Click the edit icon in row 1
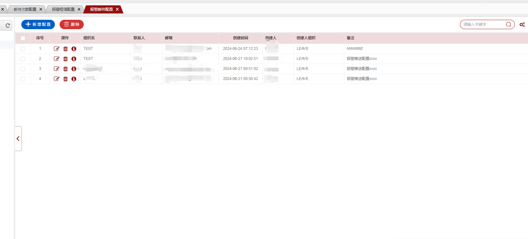 pos(56,49)
